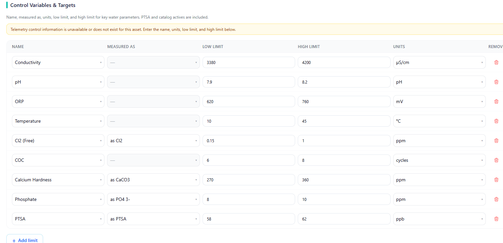The width and height of the screenshot is (503, 243).
Task: Delete the Temperature limit row
Action: pos(496,121)
